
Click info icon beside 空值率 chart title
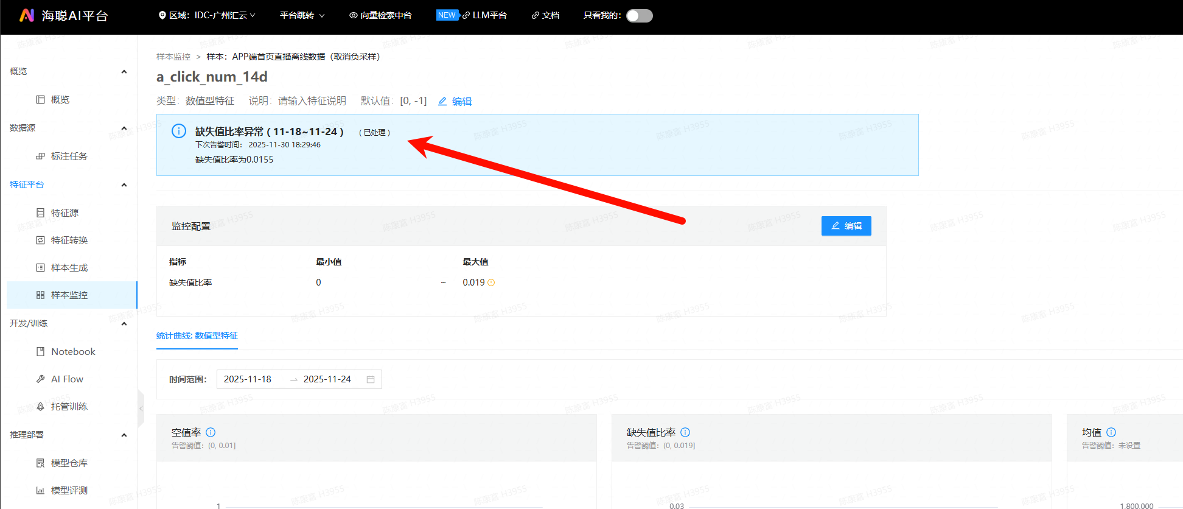pos(211,432)
